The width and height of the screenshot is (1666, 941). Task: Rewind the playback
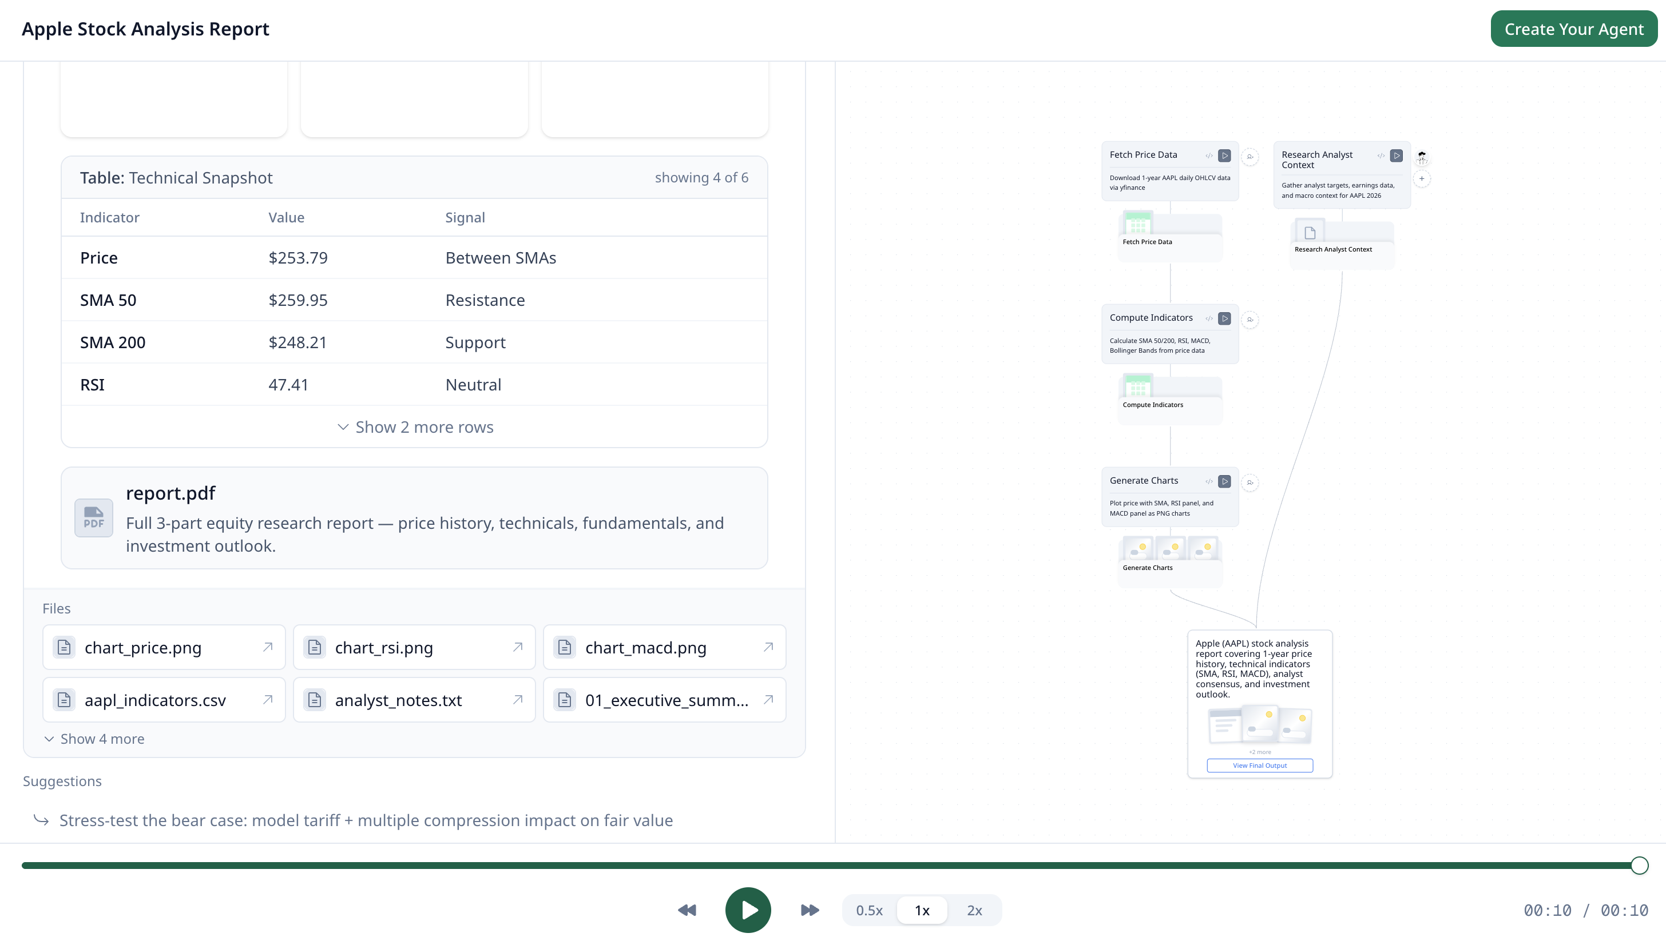click(687, 910)
